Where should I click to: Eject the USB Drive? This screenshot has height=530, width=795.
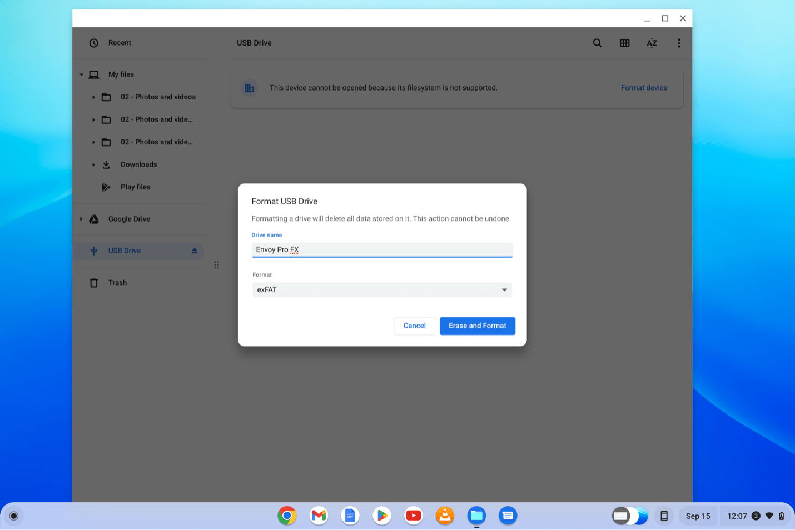click(195, 251)
